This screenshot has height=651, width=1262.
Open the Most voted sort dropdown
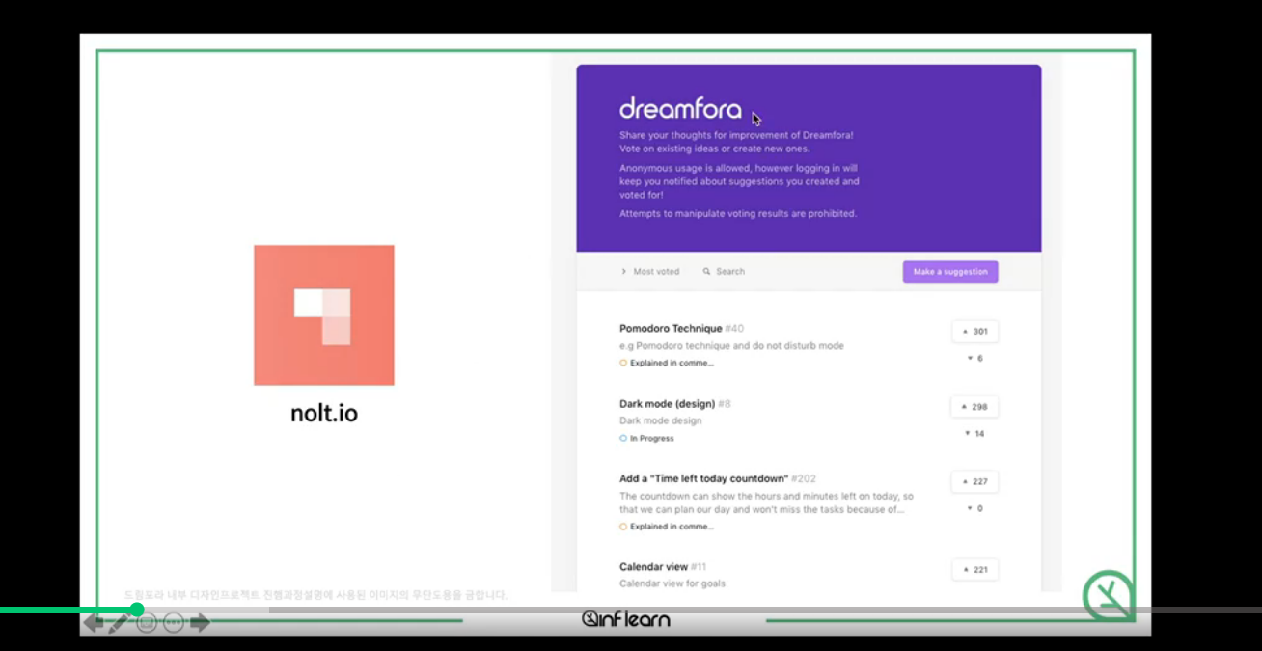click(x=650, y=272)
